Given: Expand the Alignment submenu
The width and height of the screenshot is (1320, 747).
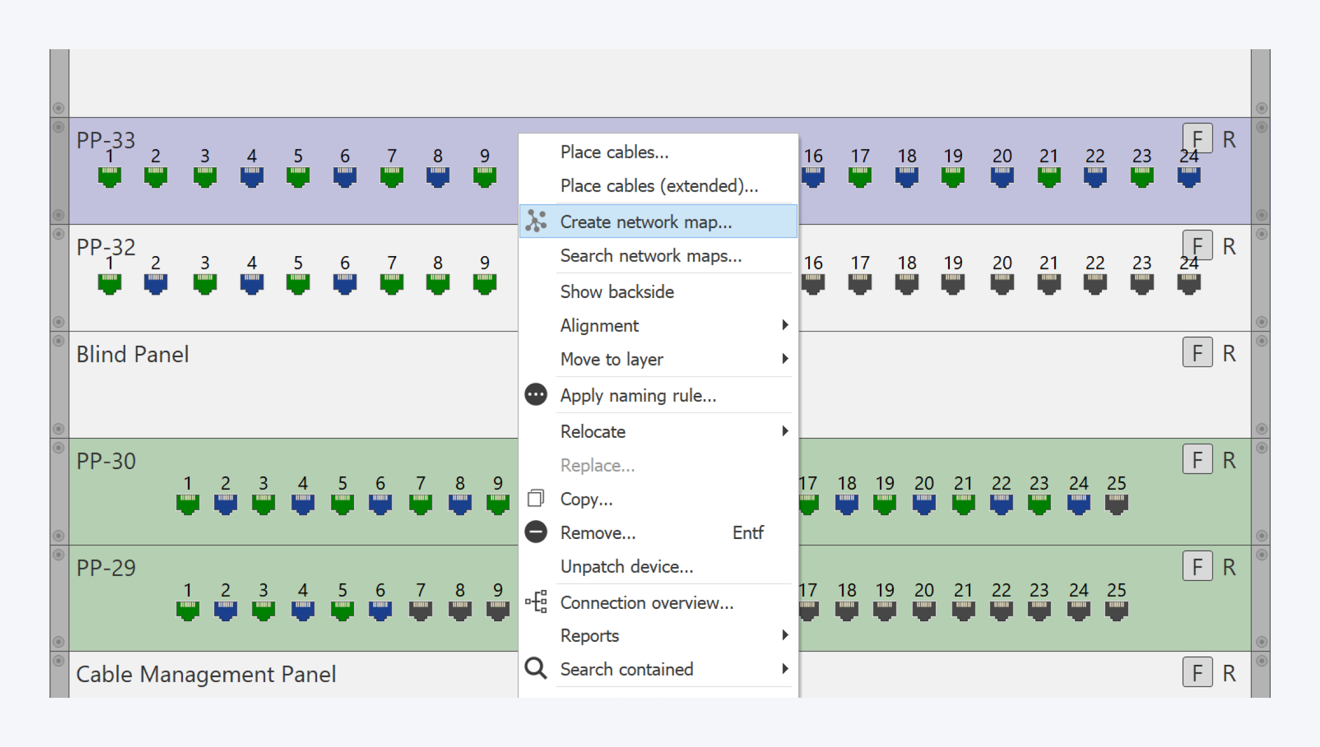Looking at the screenshot, I should pos(785,325).
